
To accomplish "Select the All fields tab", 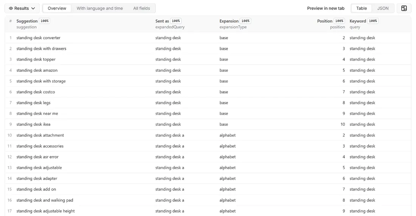I will [x=141, y=8].
